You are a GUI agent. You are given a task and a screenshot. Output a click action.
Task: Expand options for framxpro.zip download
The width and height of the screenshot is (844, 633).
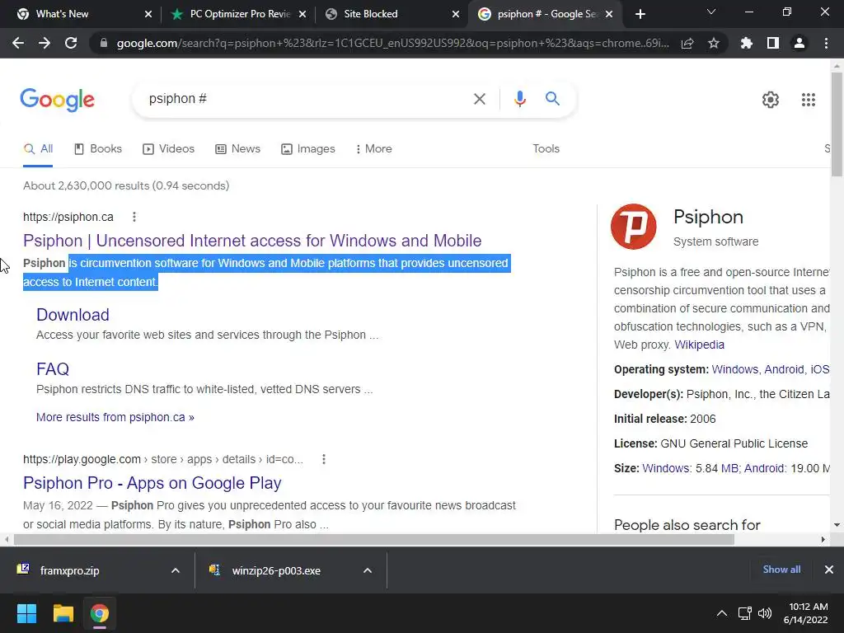(176, 570)
